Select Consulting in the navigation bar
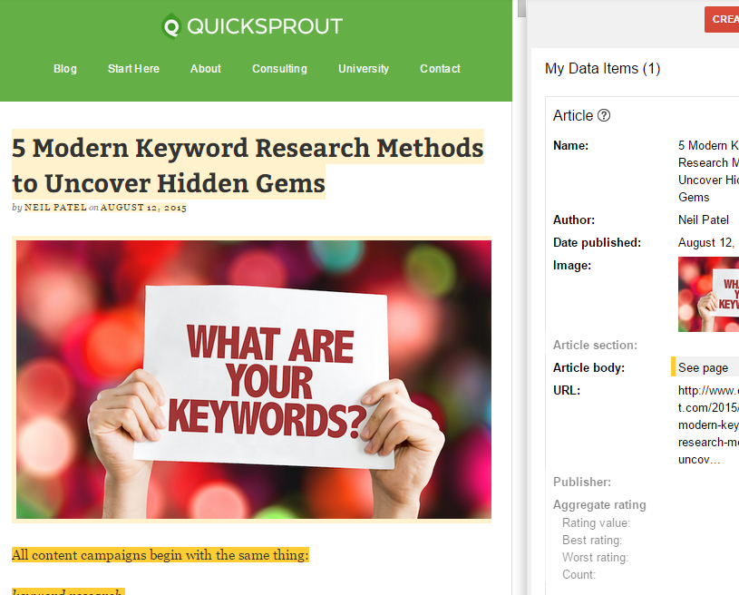Image resolution: width=739 pixels, height=595 pixels. [279, 69]
